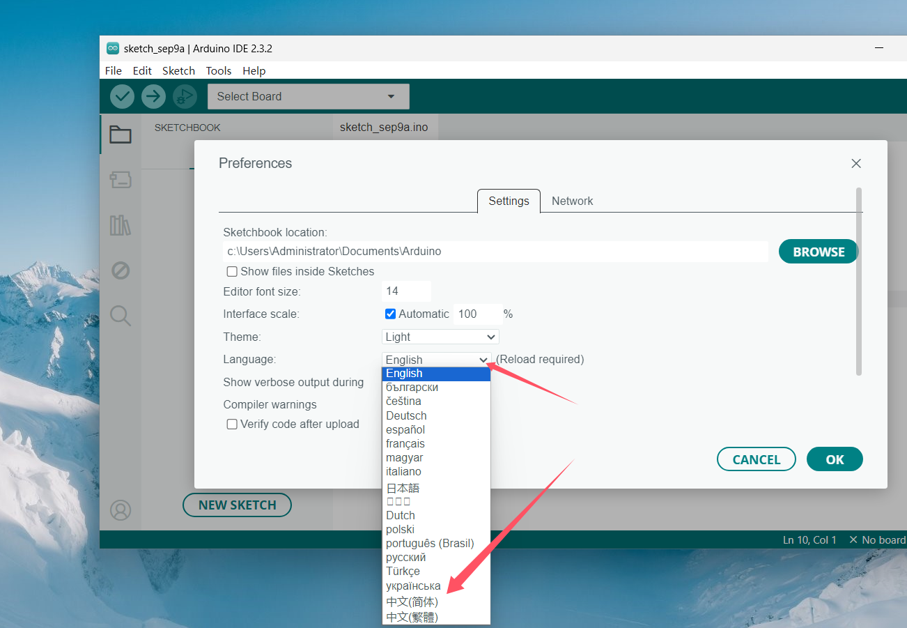Open the Sketchbook folder sidebar icon
Screen dimensions: 907x628
pyautogui.click(x=121, y=135)
